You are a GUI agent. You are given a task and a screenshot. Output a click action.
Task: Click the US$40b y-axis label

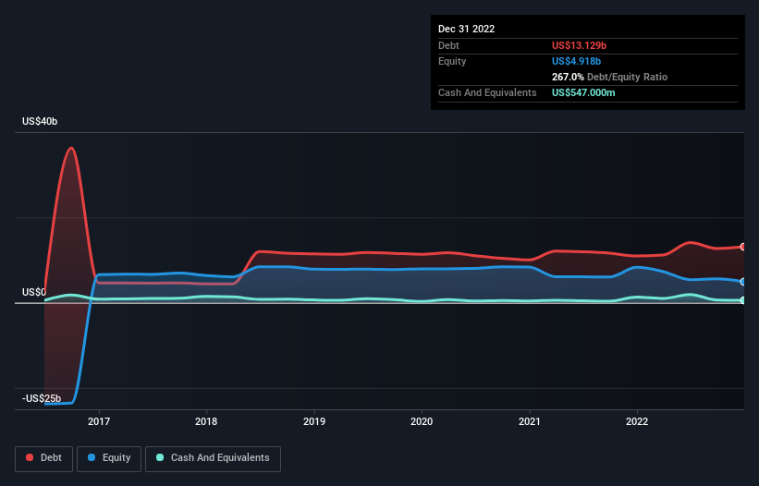[40, 121]
